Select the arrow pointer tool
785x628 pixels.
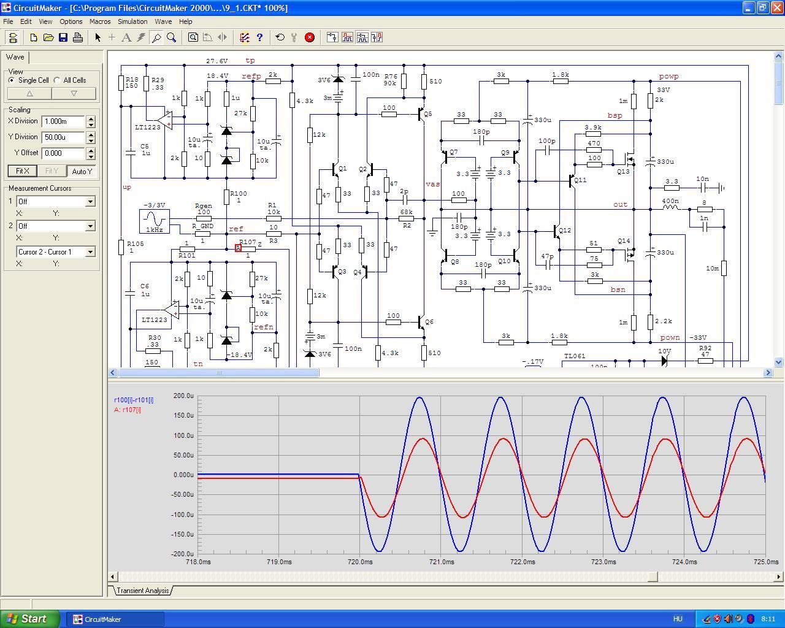98,37
